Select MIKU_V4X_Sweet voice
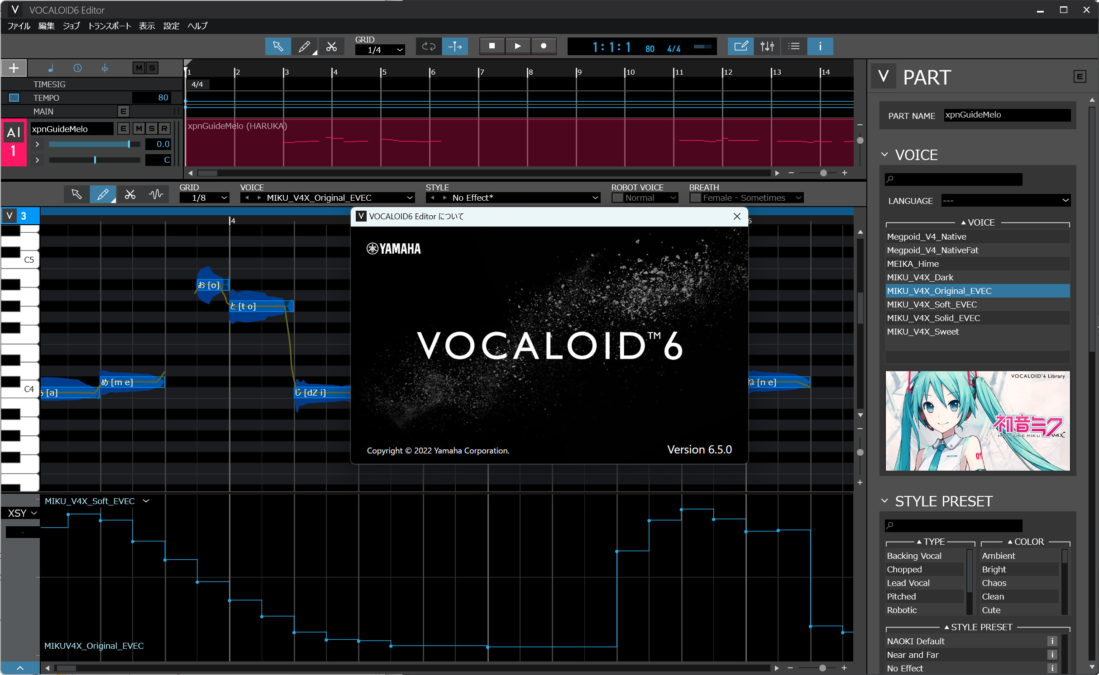Screen dimensions: 1099x675 tap(978, 331)
